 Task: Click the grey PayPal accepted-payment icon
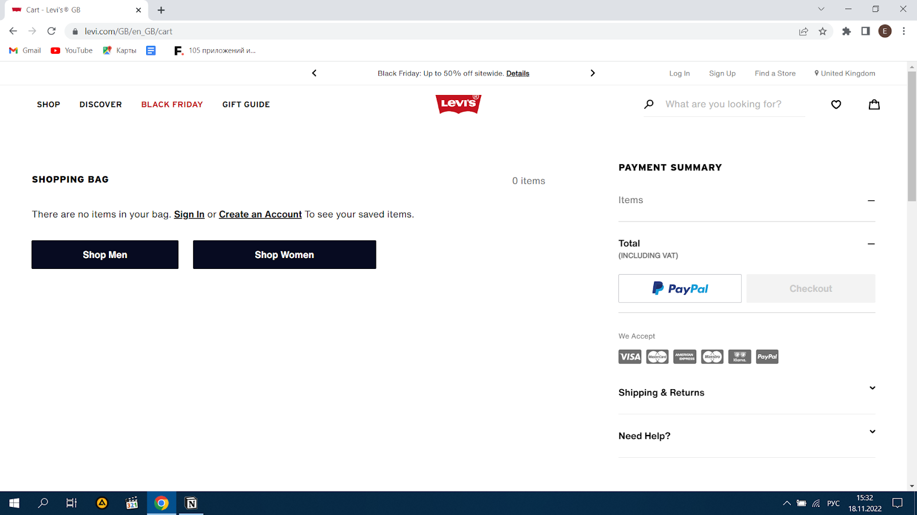[x=767, y=356]
